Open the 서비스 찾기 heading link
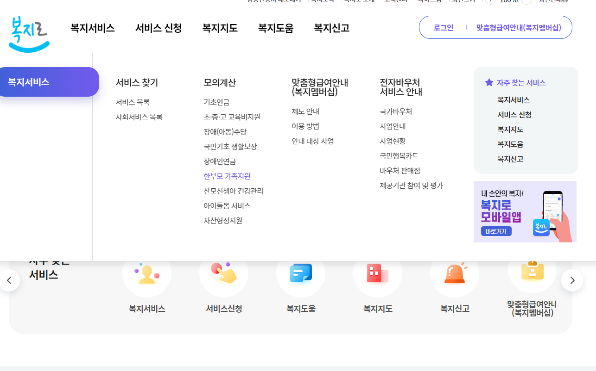 click(137, 82)
